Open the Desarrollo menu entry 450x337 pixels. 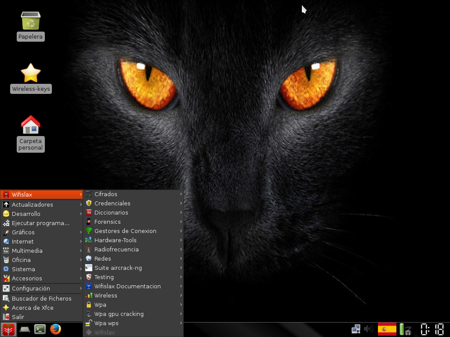coord(42,214)
